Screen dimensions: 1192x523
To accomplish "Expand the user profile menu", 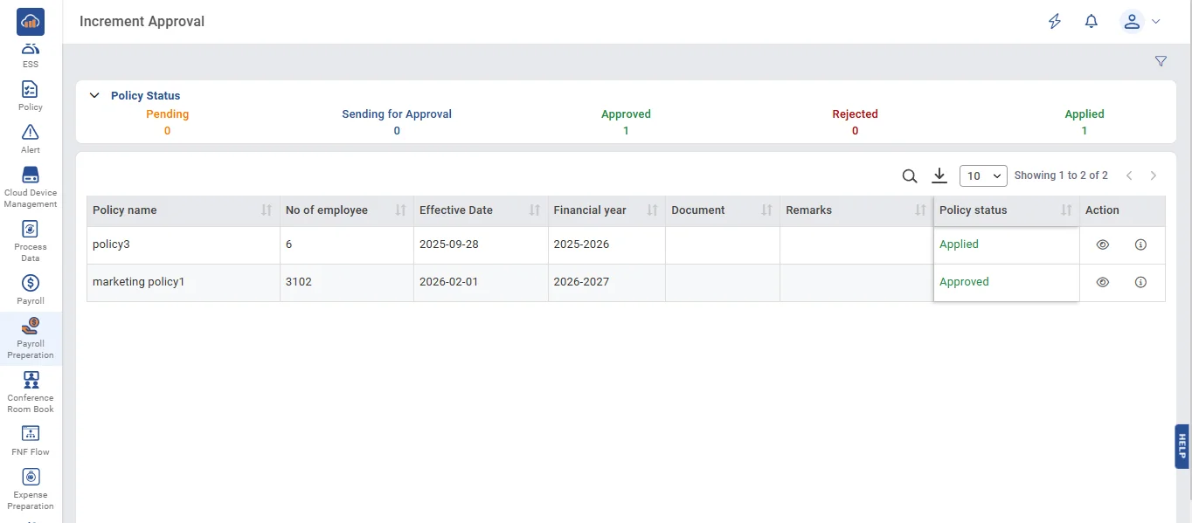I will point(1140,22).
